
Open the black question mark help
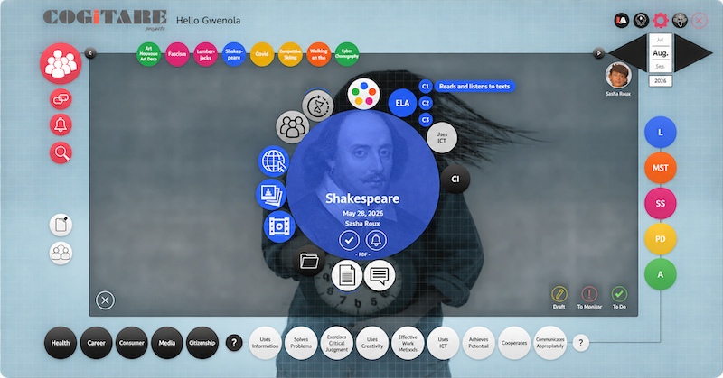click(234, 343)
